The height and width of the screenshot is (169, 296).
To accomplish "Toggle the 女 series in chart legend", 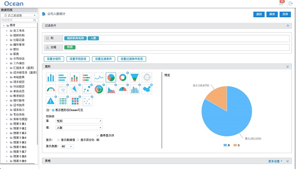I will pos(237,145).
